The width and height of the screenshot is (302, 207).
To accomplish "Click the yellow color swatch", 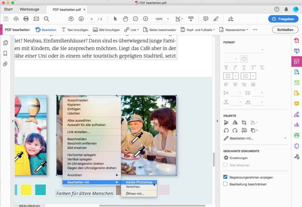I will pos(26,190).
